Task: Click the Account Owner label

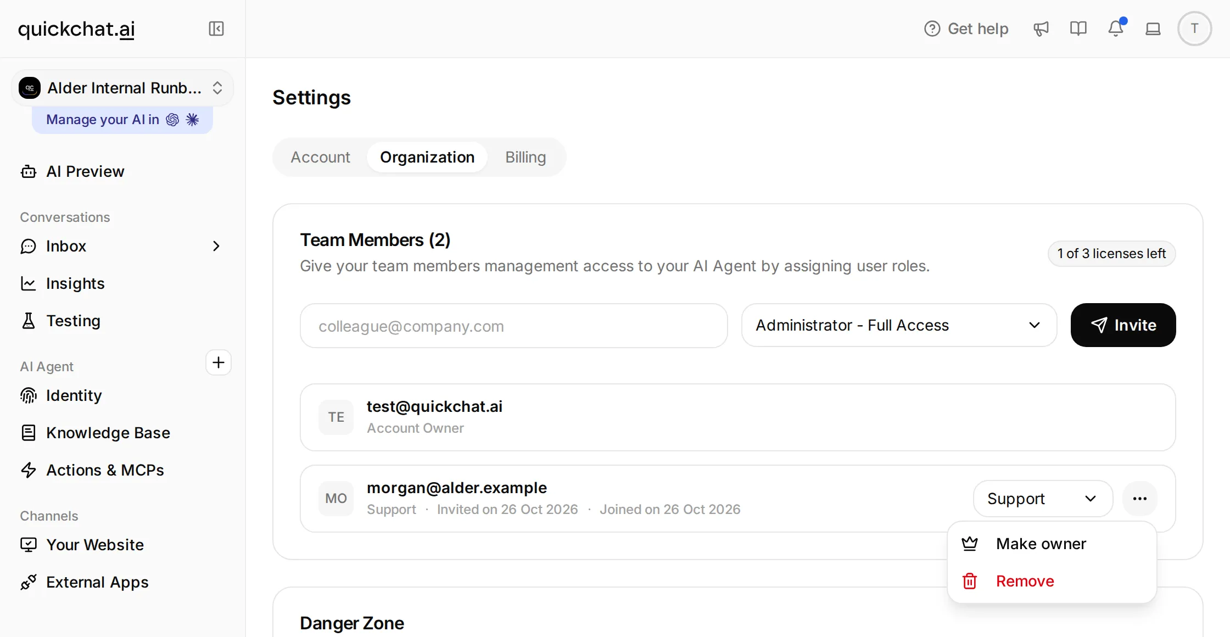Action: click(415, 428)
